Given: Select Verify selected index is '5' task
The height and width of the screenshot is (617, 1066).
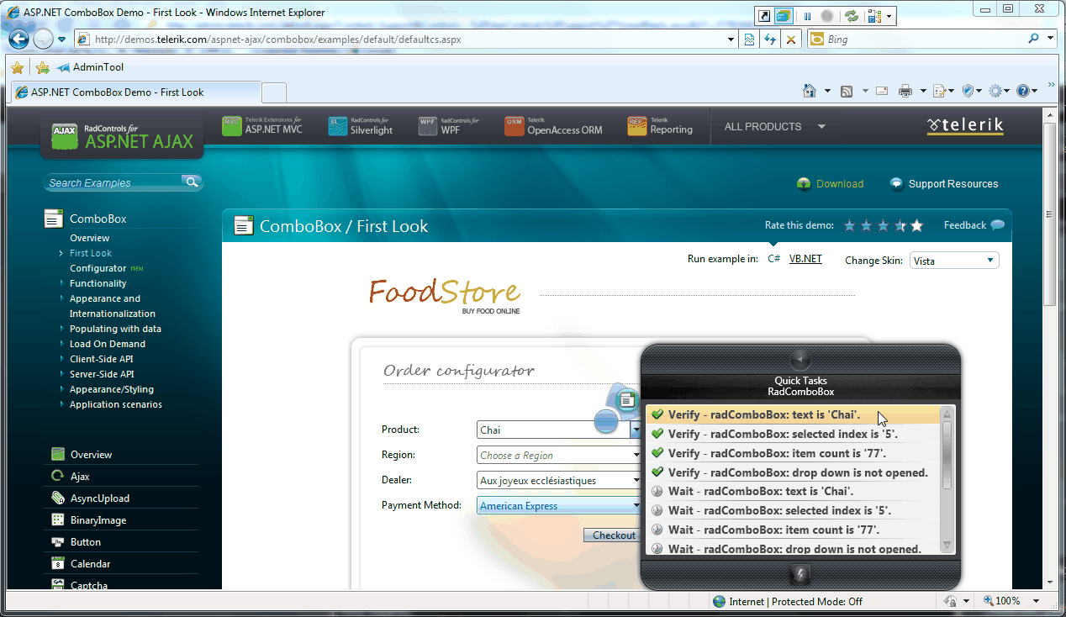Looking at the screenshot, I should tap(793, 434).
